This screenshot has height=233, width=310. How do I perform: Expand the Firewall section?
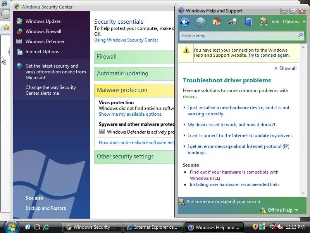click(134, 57)
